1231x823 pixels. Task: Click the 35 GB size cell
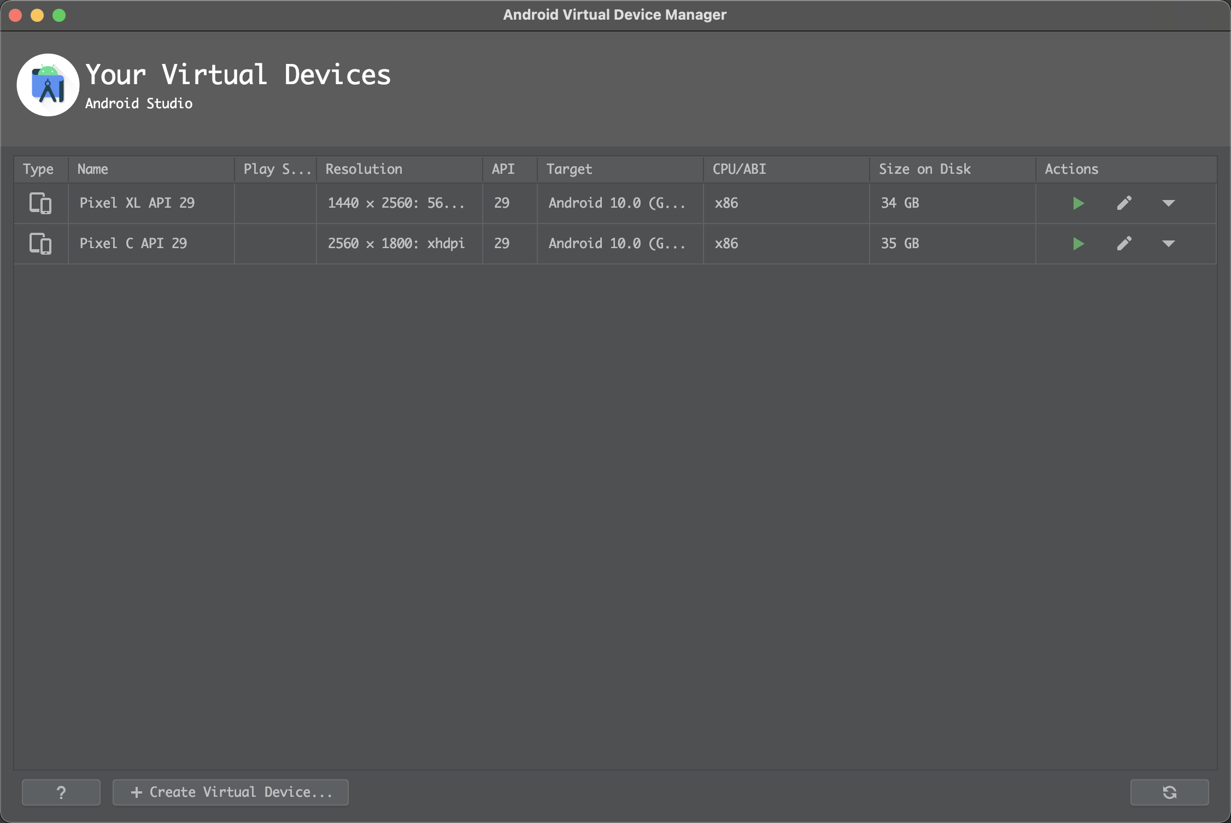[x=953, y=244]
